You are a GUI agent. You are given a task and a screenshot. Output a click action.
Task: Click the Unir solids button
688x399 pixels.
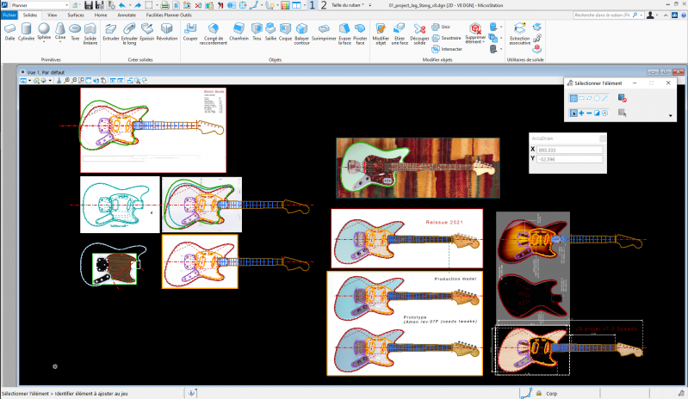440,27
